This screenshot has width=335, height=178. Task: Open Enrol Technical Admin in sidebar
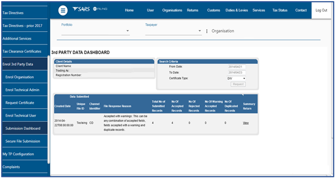point(22,90)
